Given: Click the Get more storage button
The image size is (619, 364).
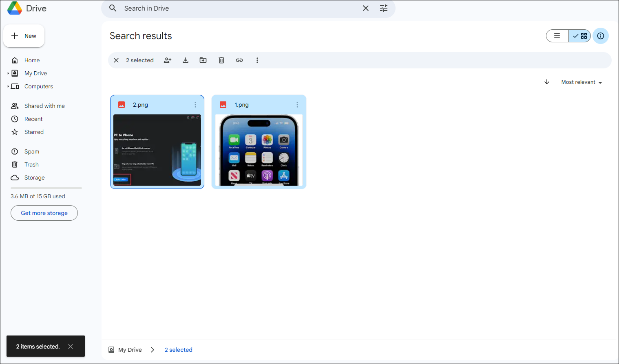Looking at the screenshot, I should [44, 213].
